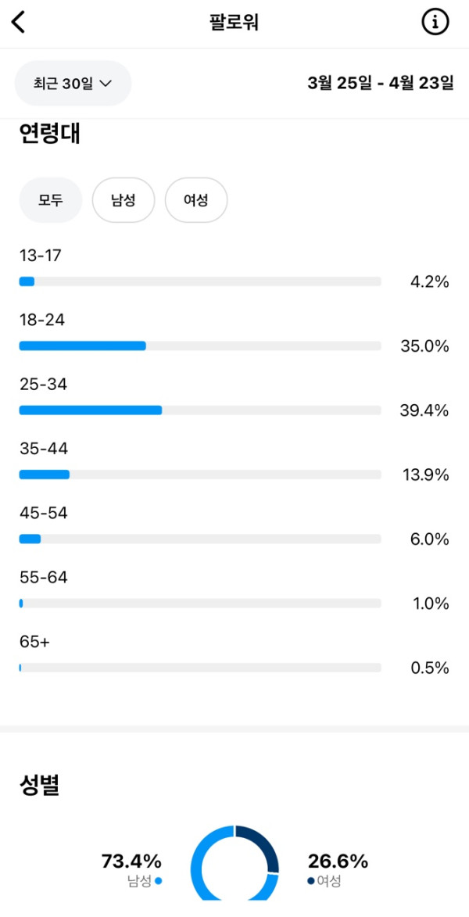
Task: Tap the 73.4% male percentage
Action: click(x=131, y=861)
